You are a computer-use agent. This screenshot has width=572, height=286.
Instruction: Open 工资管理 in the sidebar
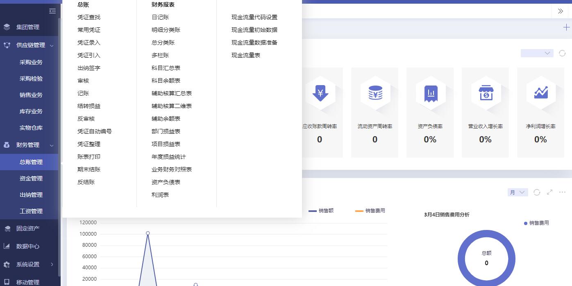tap(30, 211)
